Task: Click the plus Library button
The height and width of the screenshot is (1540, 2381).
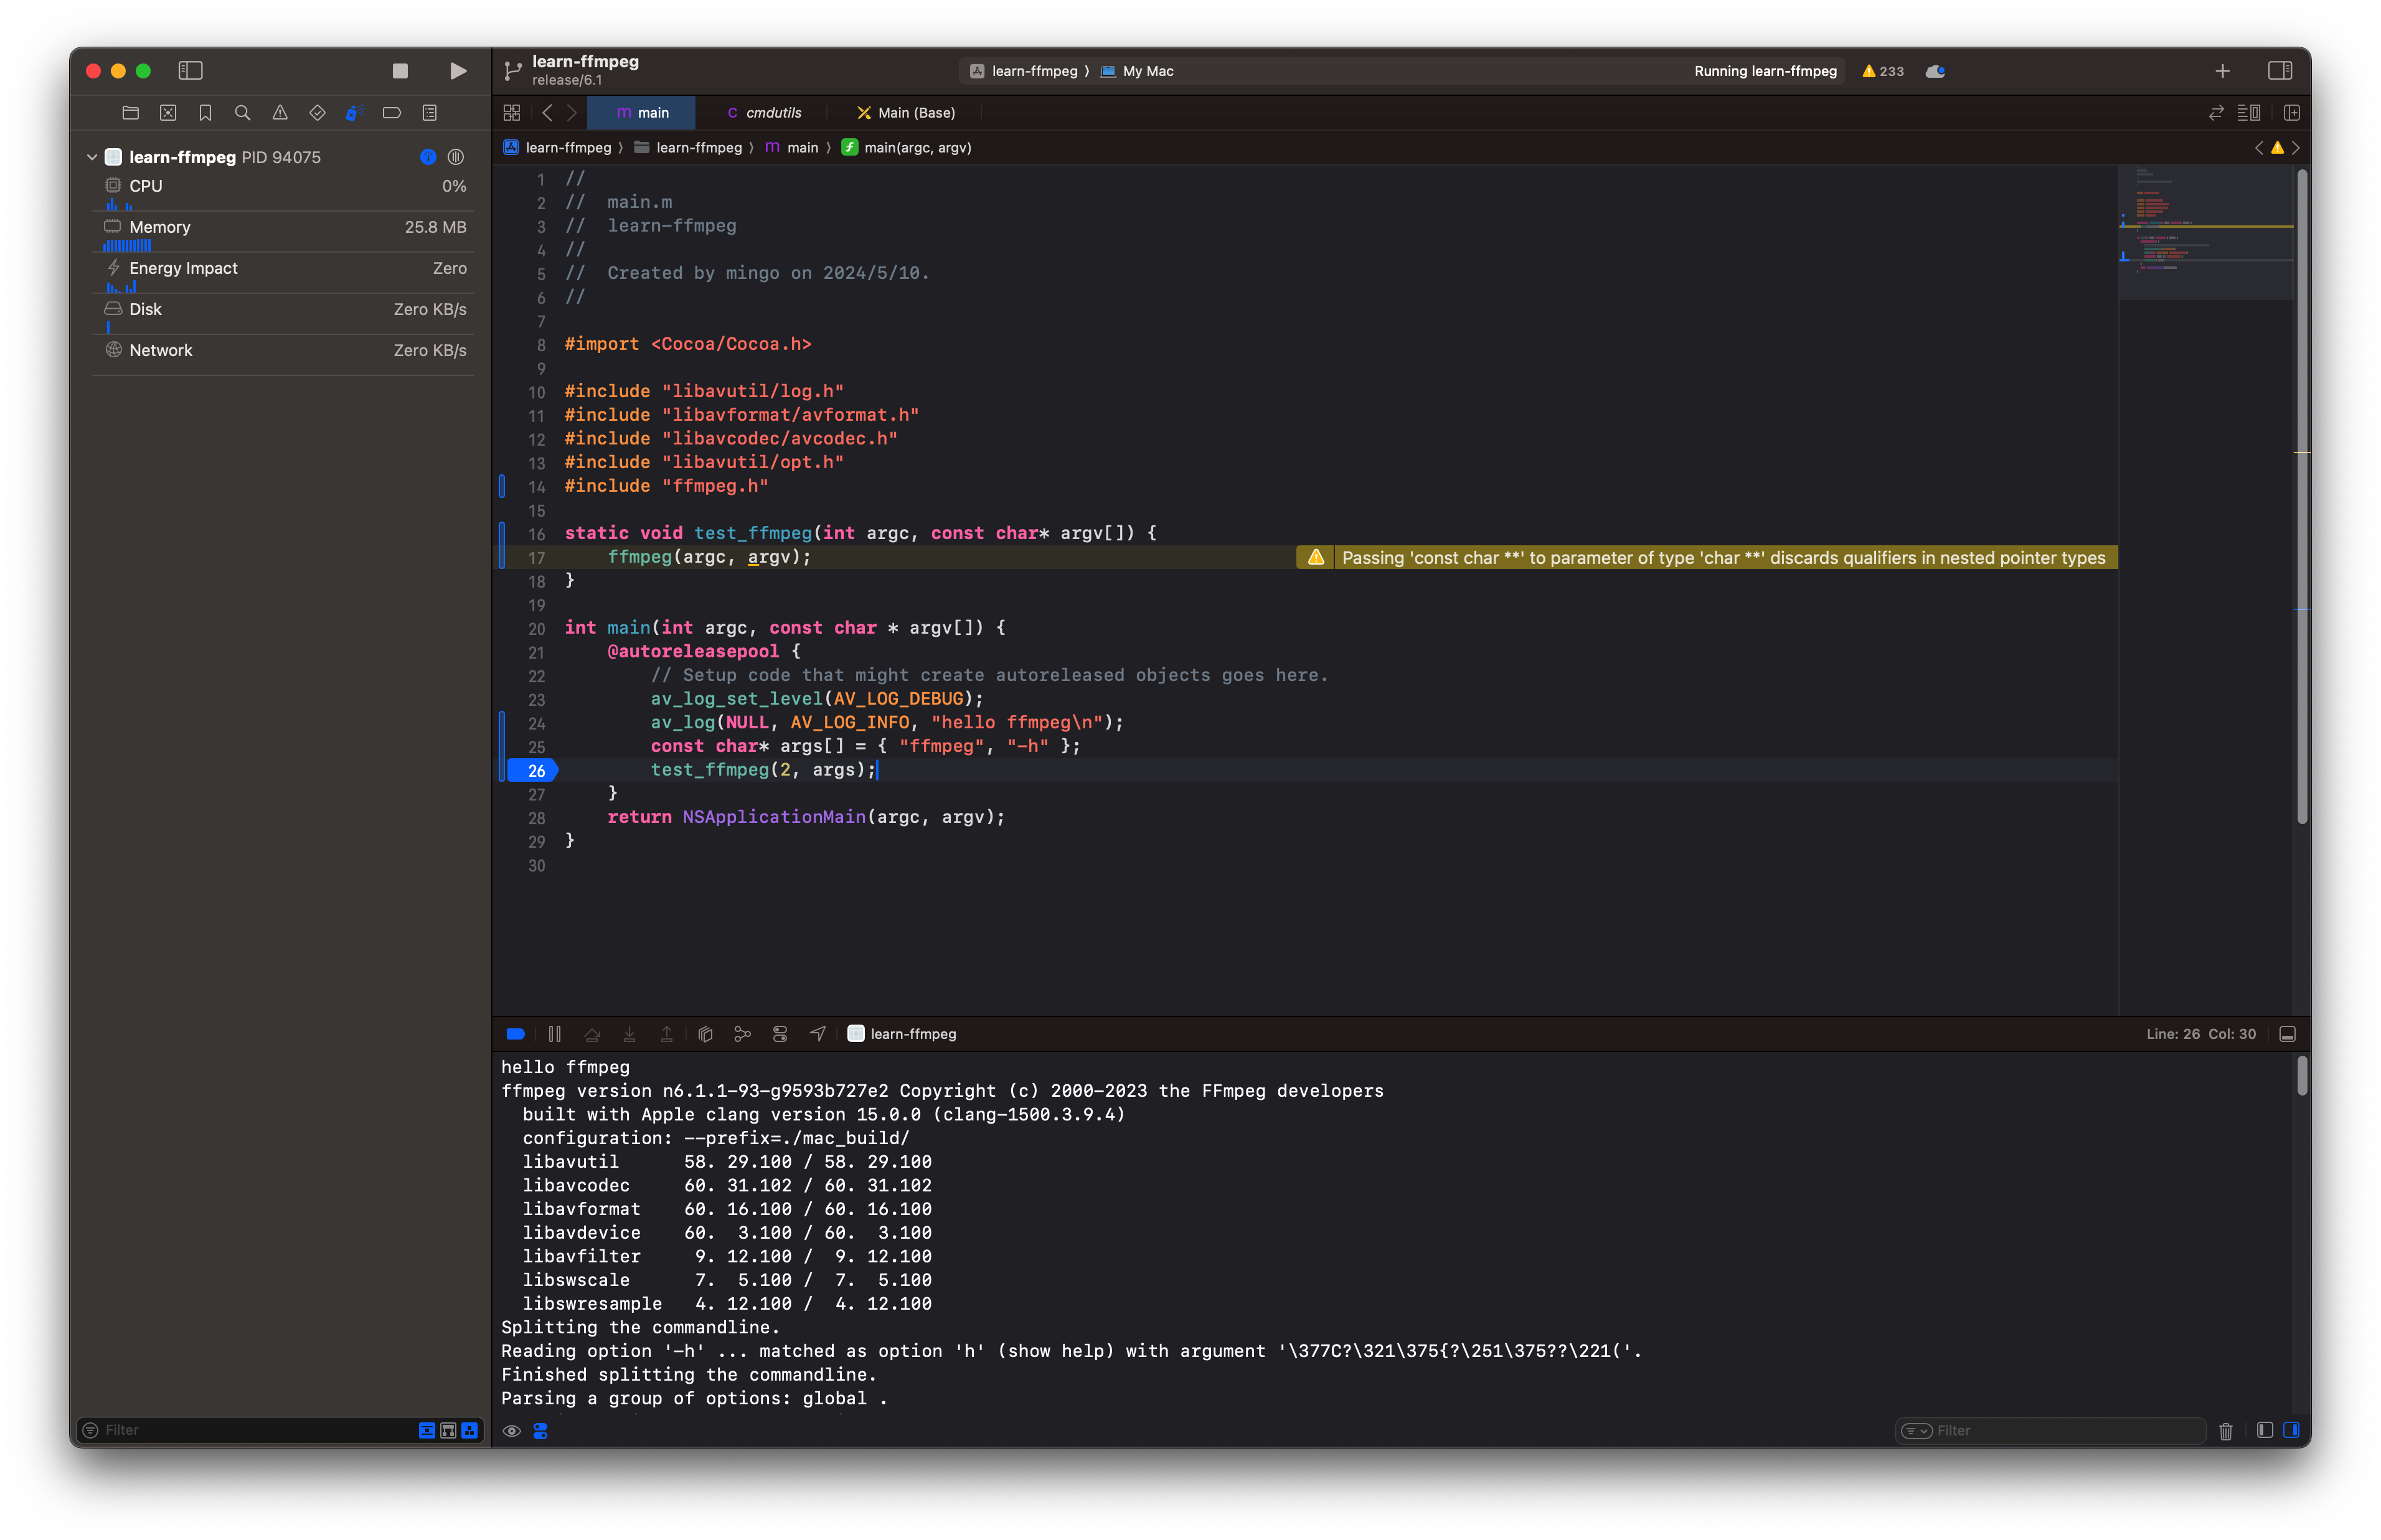Action: (2222, 71)
